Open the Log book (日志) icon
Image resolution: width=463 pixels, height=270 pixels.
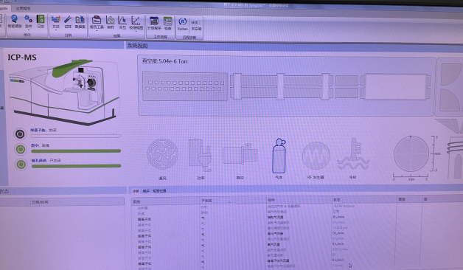tap(41, 21)
